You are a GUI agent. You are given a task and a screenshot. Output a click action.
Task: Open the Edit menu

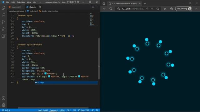point(13,2)
